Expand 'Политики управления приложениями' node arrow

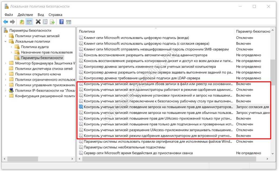(5, 85)
